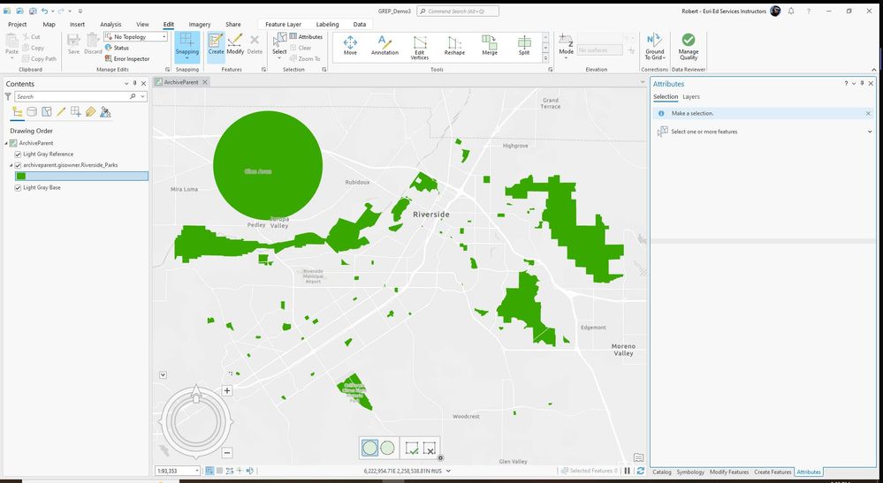This screenshot has height=483, width=883.
Task: Click the green Riverside_Parks symbol swatch
Action: pos(21,177)
